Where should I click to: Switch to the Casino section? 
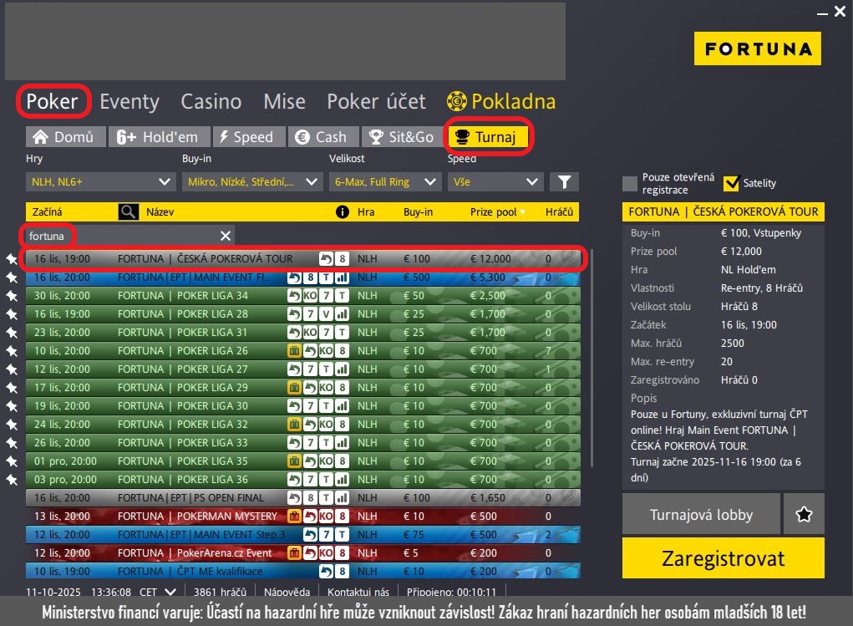(211, 102)
